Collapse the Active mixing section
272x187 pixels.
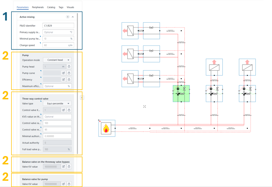point(73,17)
